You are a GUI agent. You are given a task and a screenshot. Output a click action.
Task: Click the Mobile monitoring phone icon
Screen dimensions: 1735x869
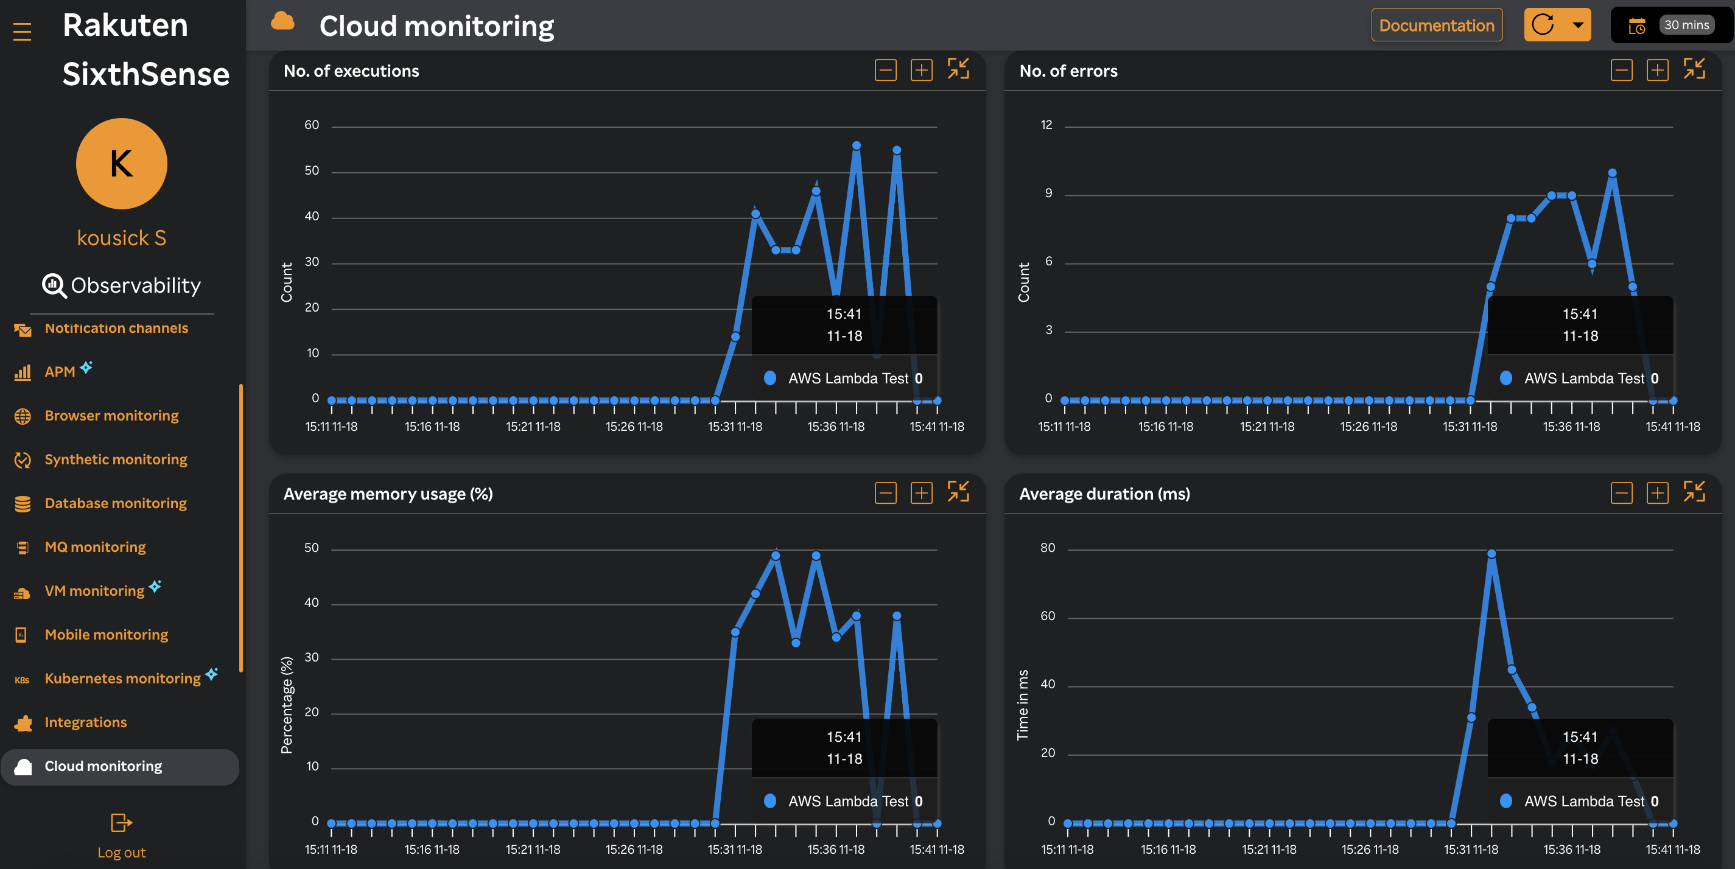(21, 635)
